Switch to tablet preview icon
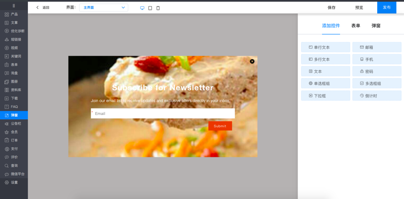Screen dimensions: 404x199 150,8
